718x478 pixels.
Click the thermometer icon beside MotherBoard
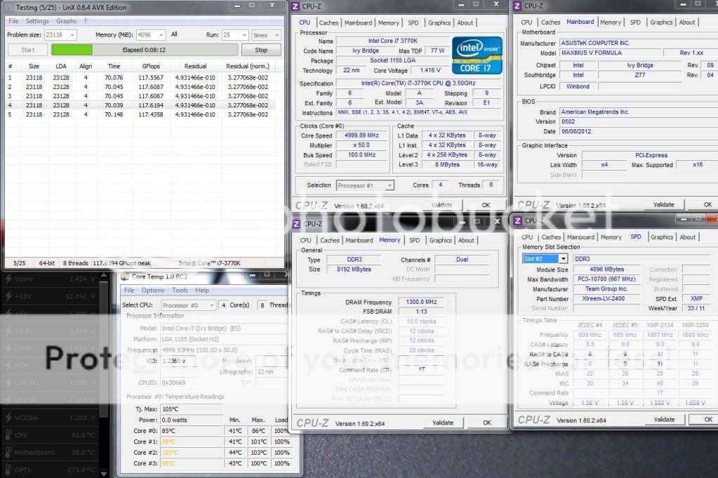tap(7, 453)
